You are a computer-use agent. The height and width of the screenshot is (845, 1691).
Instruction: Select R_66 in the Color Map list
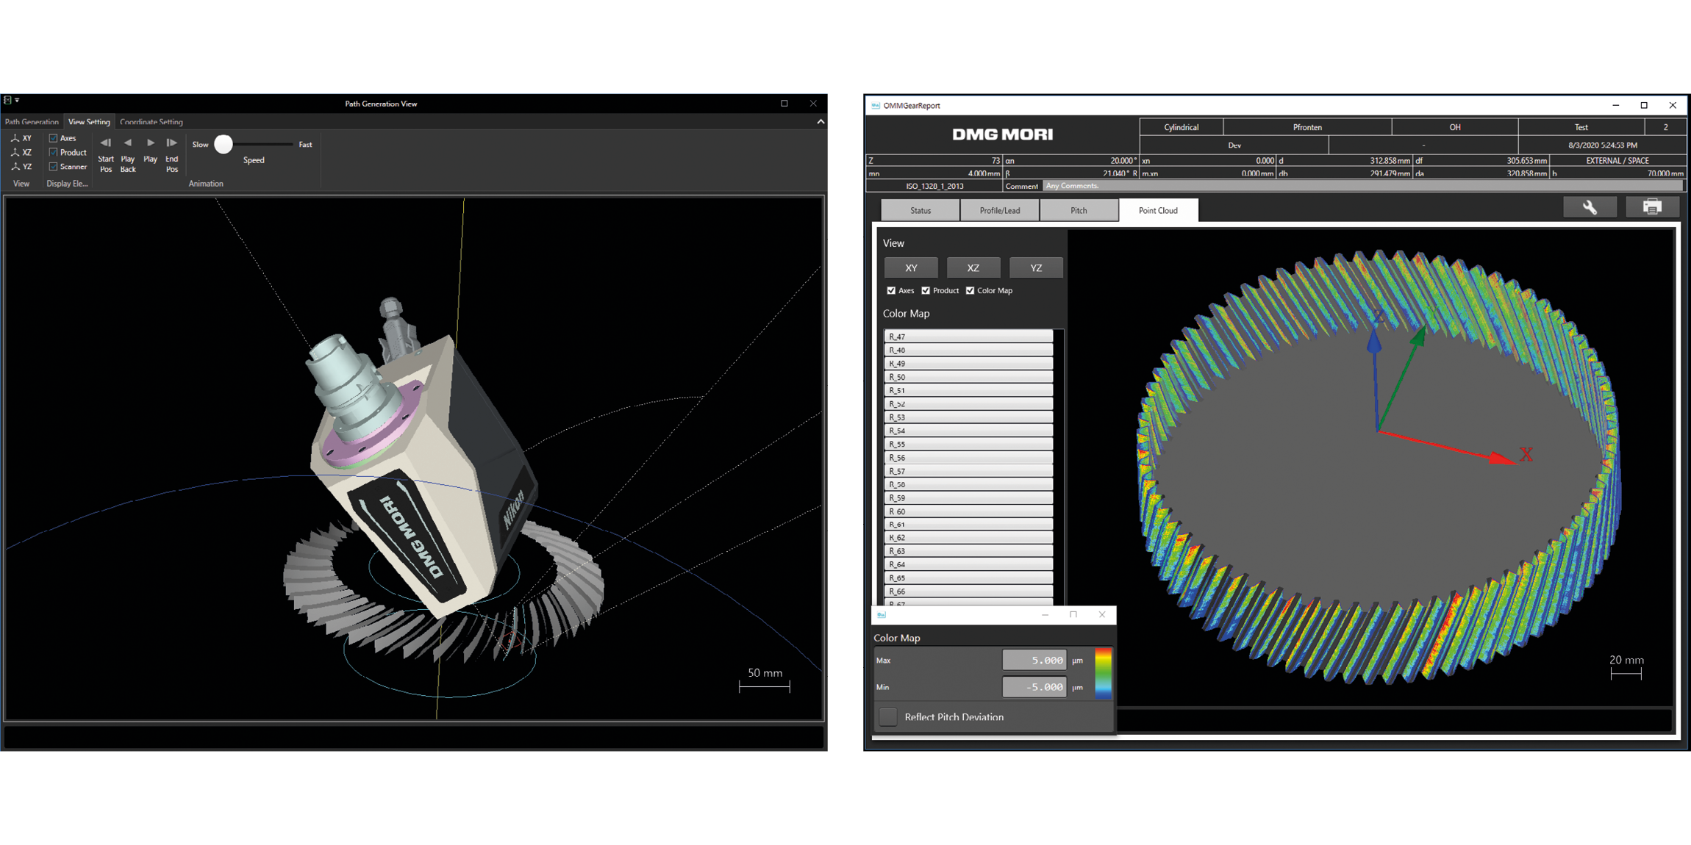pos(968,591)
